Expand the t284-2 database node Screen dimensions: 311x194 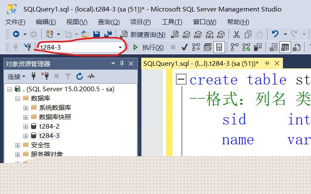click(26, 127)
